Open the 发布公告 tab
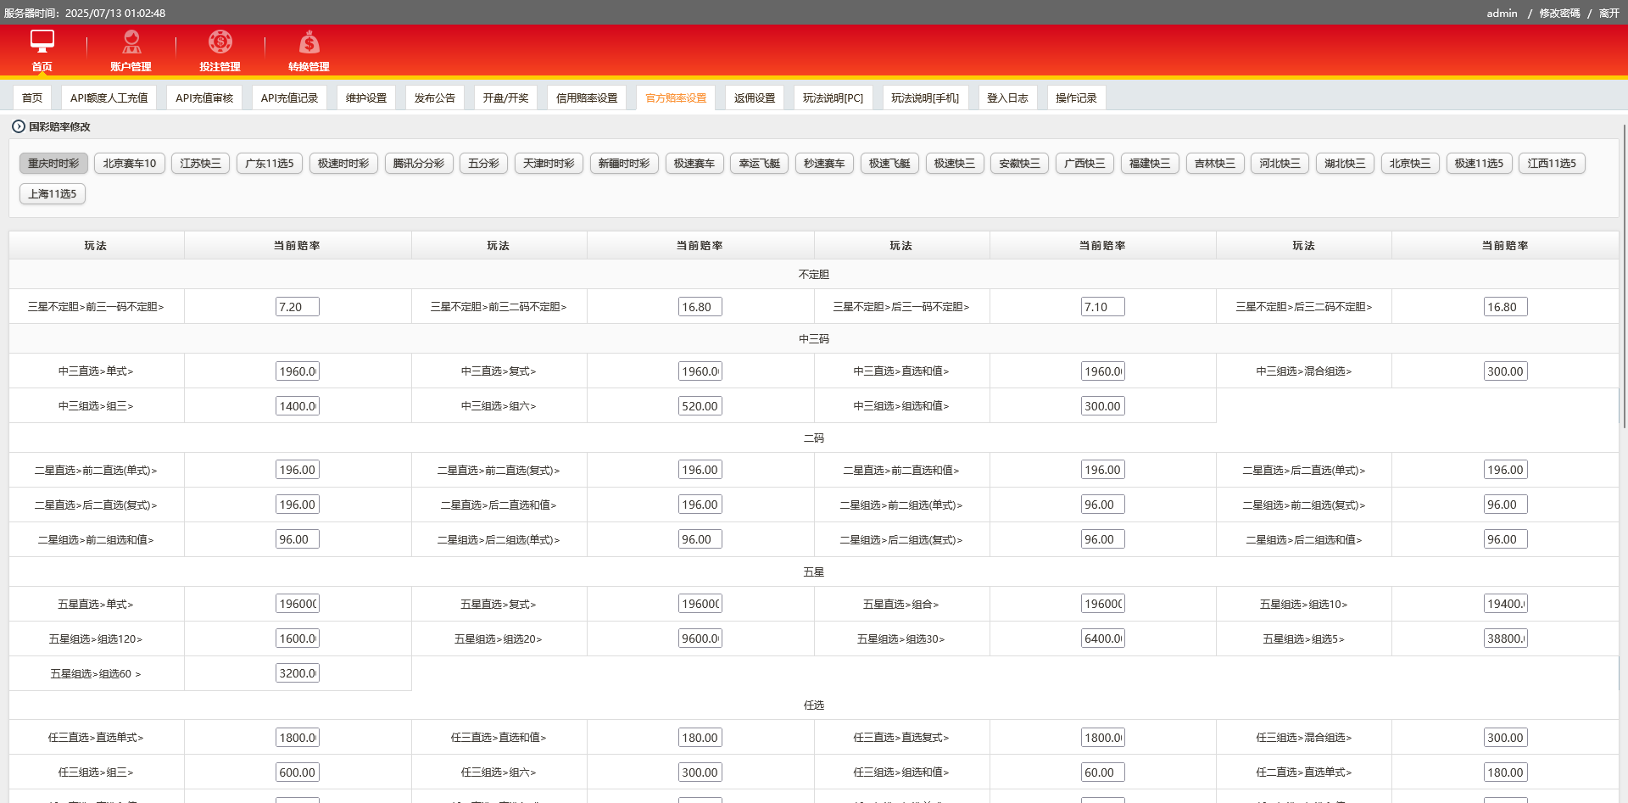The image size is (1628, 803). (x=435, y=98)
